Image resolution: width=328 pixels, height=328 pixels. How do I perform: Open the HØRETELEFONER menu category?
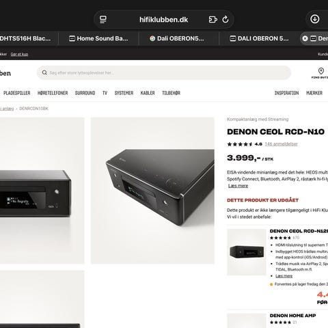tap(53, 93)
